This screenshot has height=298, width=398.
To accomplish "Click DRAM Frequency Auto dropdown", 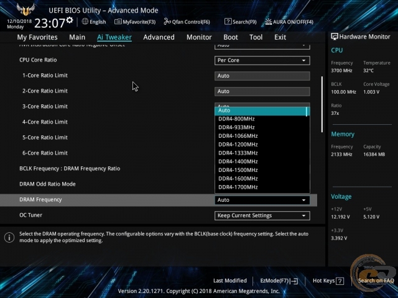I will click(262, 200).
